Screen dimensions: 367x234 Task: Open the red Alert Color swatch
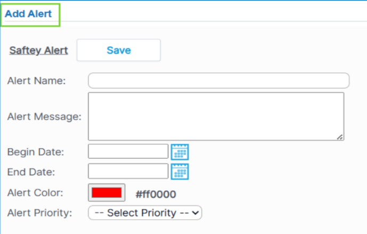(107, 193)
